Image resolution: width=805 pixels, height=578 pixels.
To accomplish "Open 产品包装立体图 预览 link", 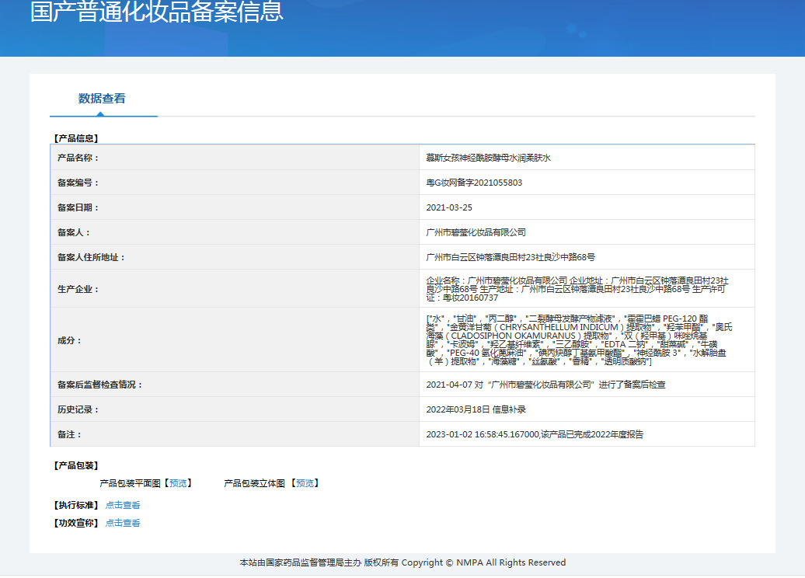I will 305,483.
